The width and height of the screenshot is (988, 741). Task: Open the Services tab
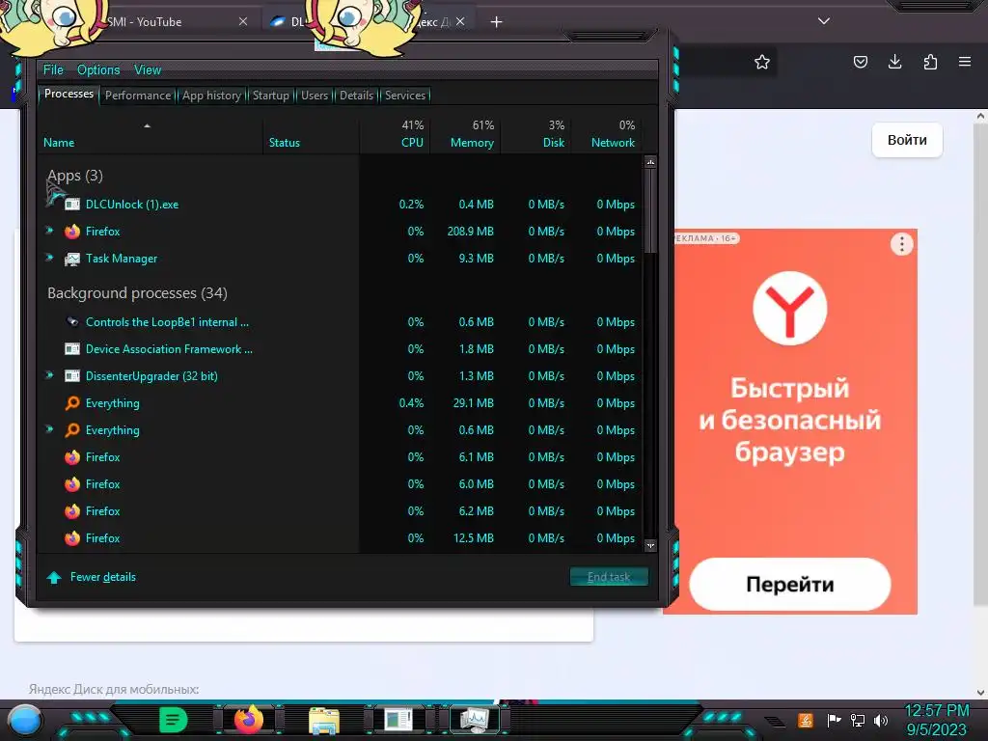(x=404, y=96)
